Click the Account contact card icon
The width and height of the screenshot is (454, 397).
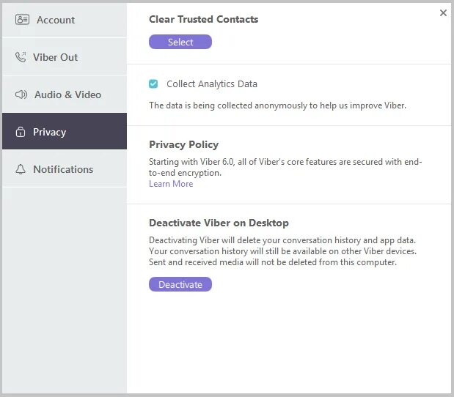(22, 20)
